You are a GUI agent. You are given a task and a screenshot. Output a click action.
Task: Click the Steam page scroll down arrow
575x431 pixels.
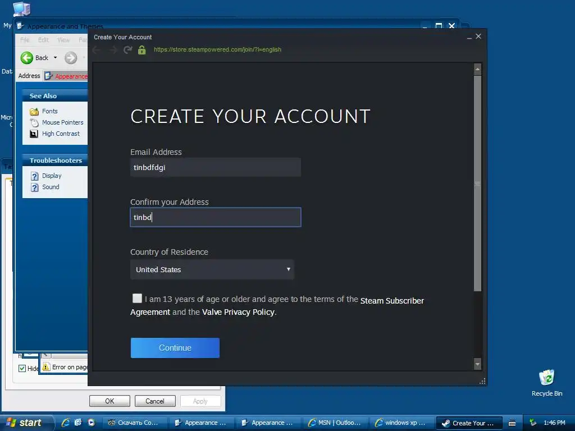pyautogui.click(x=477, y=364)
